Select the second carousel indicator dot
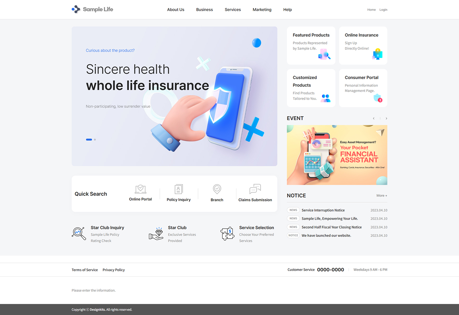The height and width of the screenshot is (315, 459). point(95,140)
